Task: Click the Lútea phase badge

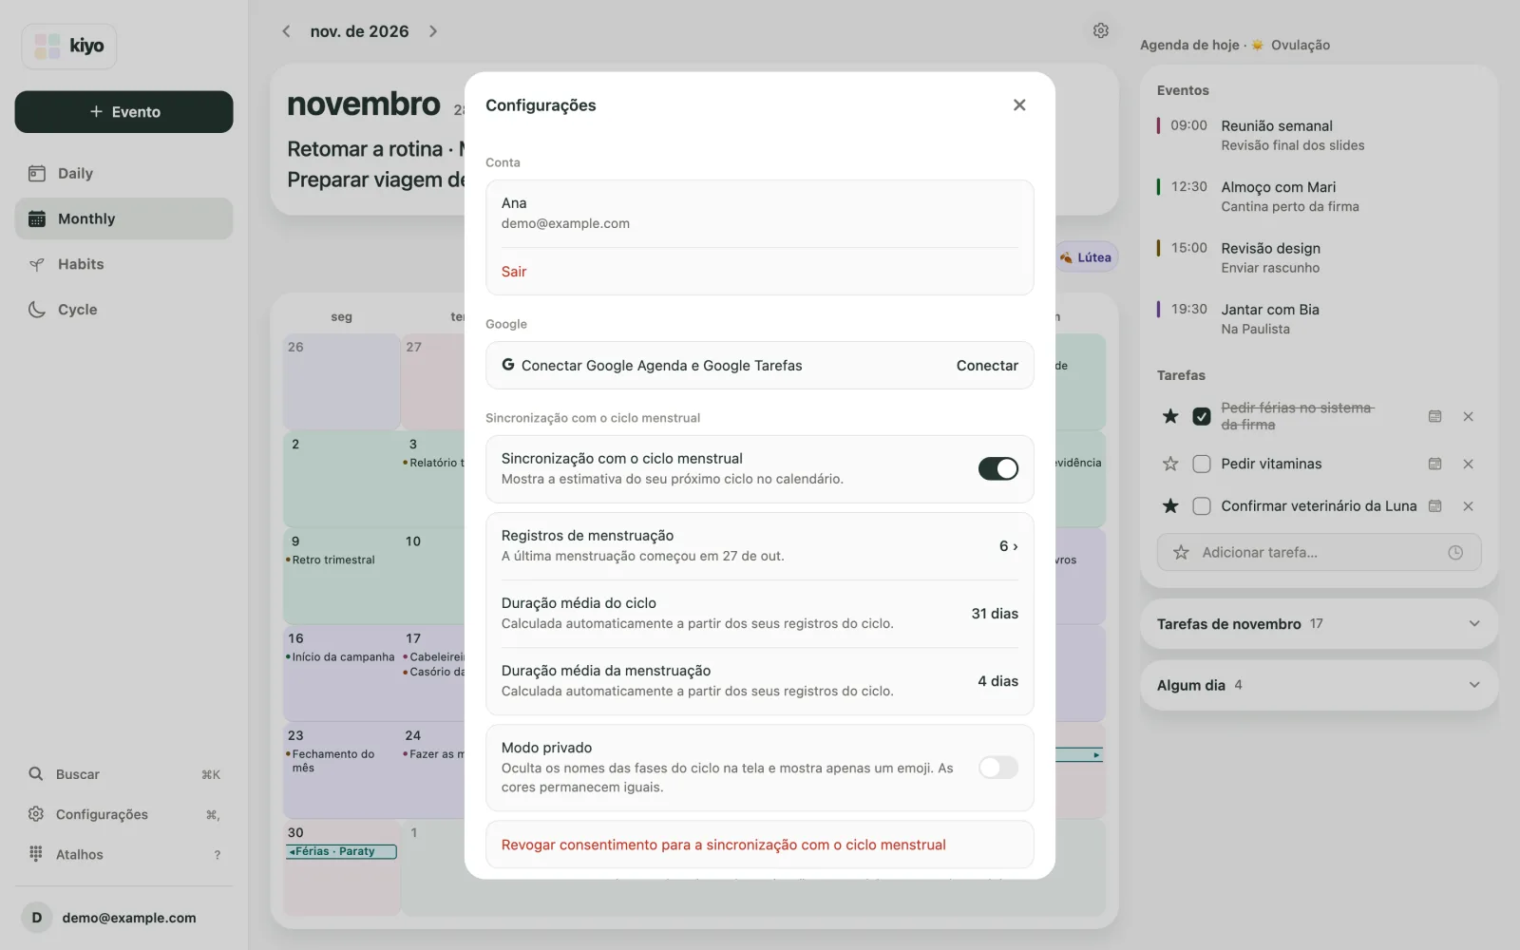Action: [x=1086, y=257]
